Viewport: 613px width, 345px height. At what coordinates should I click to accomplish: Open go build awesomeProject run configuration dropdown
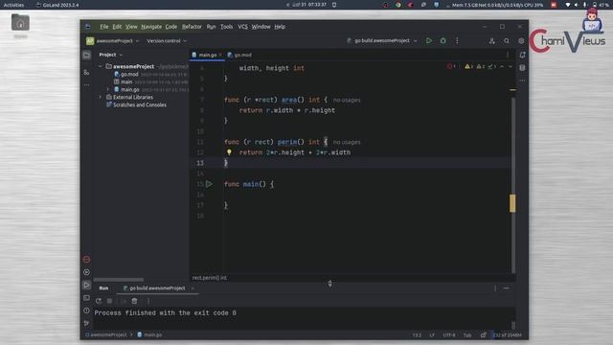(x=382, y=40)
